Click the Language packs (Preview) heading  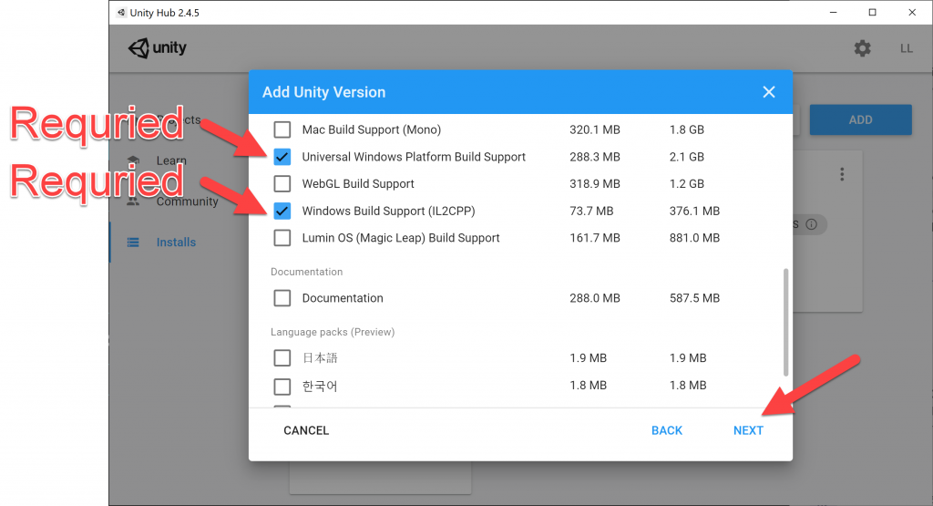pos(333,332)
